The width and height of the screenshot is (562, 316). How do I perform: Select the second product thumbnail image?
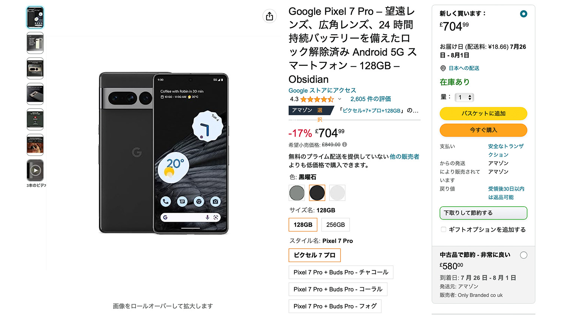click(x=35, y=43)
